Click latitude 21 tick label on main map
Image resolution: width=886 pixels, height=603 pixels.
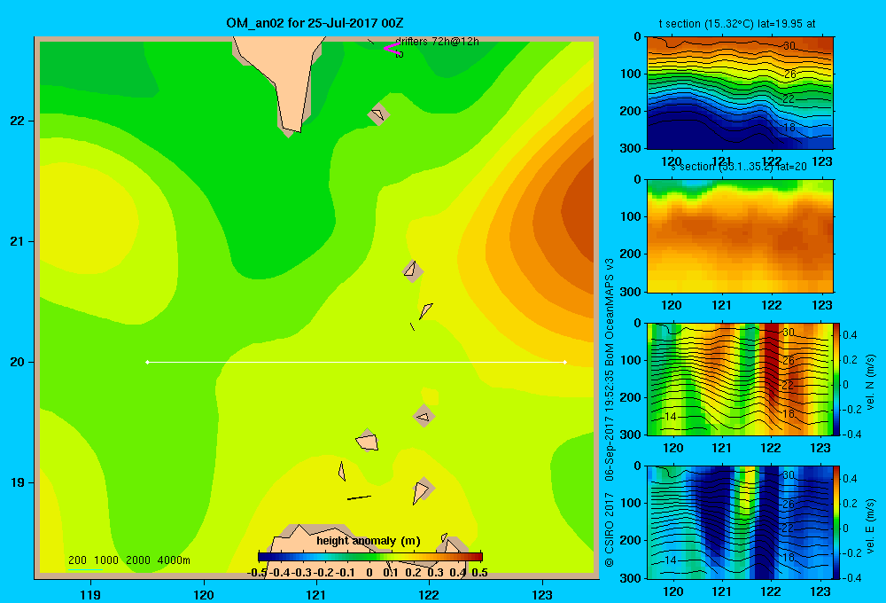pos(18,241)
